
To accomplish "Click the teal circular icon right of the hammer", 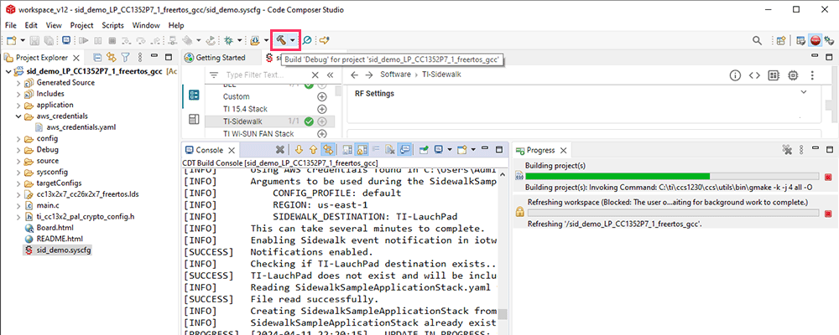I will [307, 40].
